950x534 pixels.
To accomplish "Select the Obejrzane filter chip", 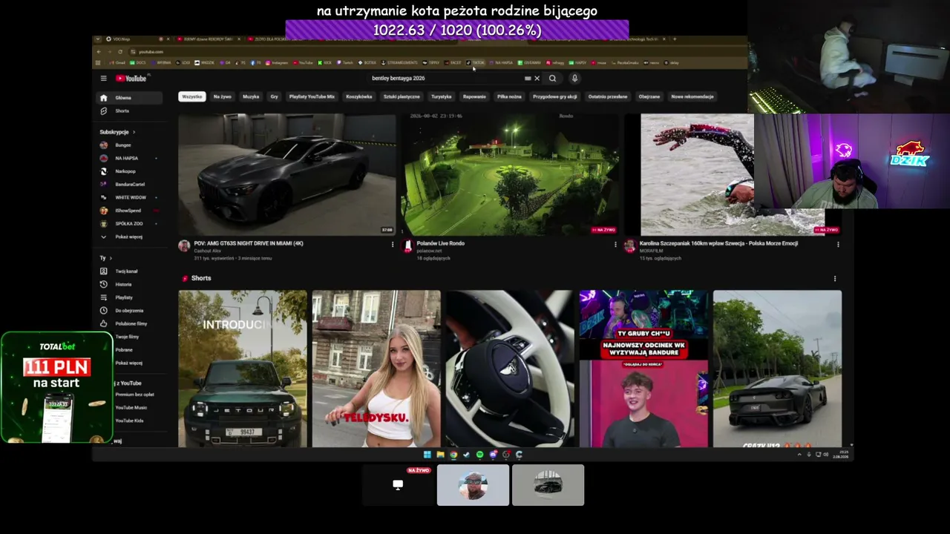I will pyautogui.click(x=649, y=96).
